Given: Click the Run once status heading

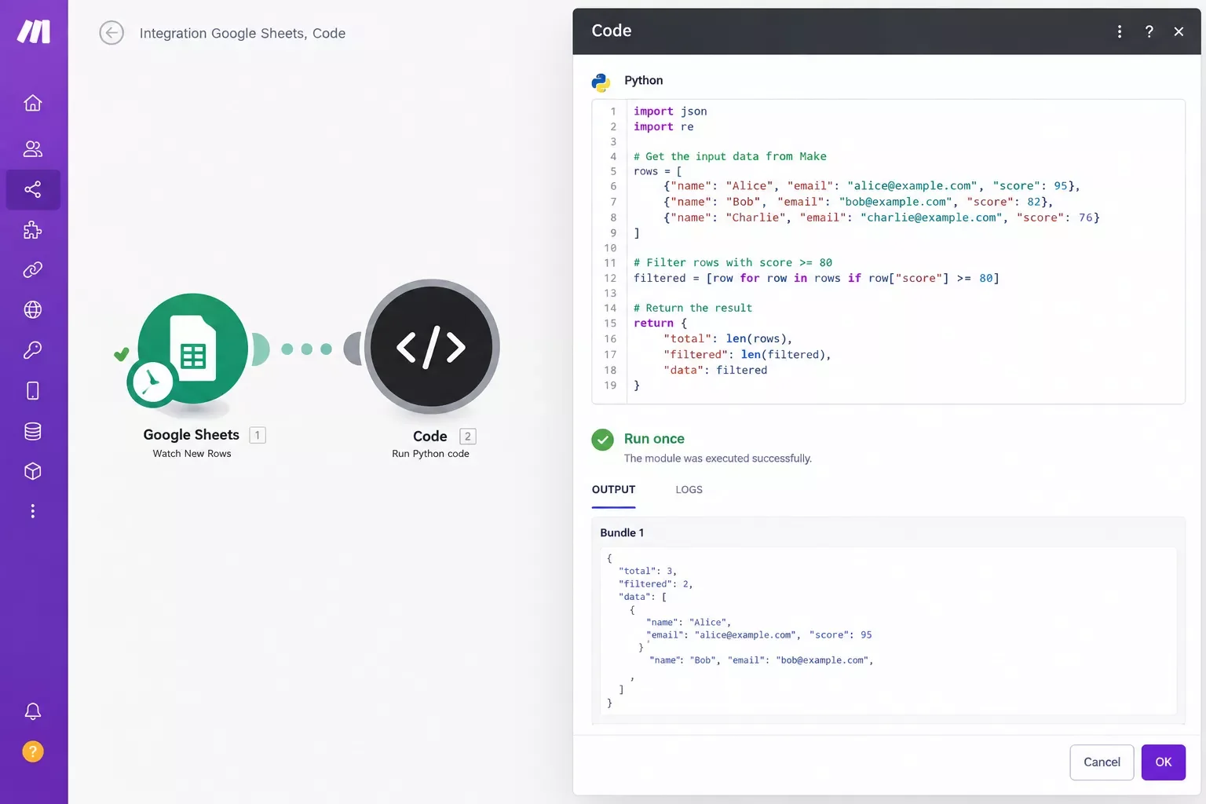Looking at the screenshot, I should (654, 439).
